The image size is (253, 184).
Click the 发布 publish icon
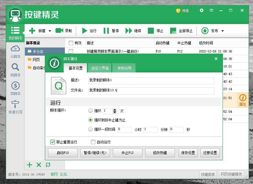[205, 31]
